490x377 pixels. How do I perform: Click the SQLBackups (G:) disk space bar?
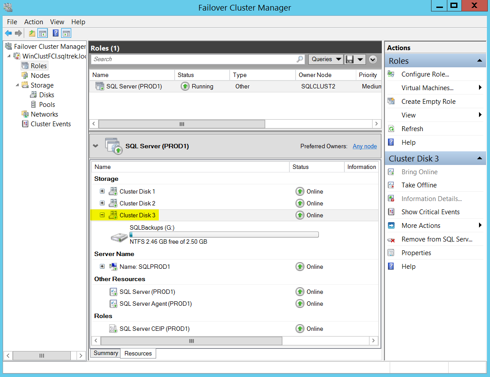pyautogui.click(x=224, y=234)
